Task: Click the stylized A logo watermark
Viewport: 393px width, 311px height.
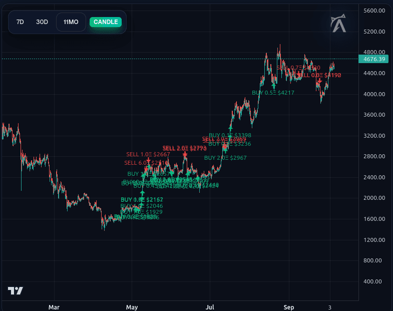Action: coord(339,24)
